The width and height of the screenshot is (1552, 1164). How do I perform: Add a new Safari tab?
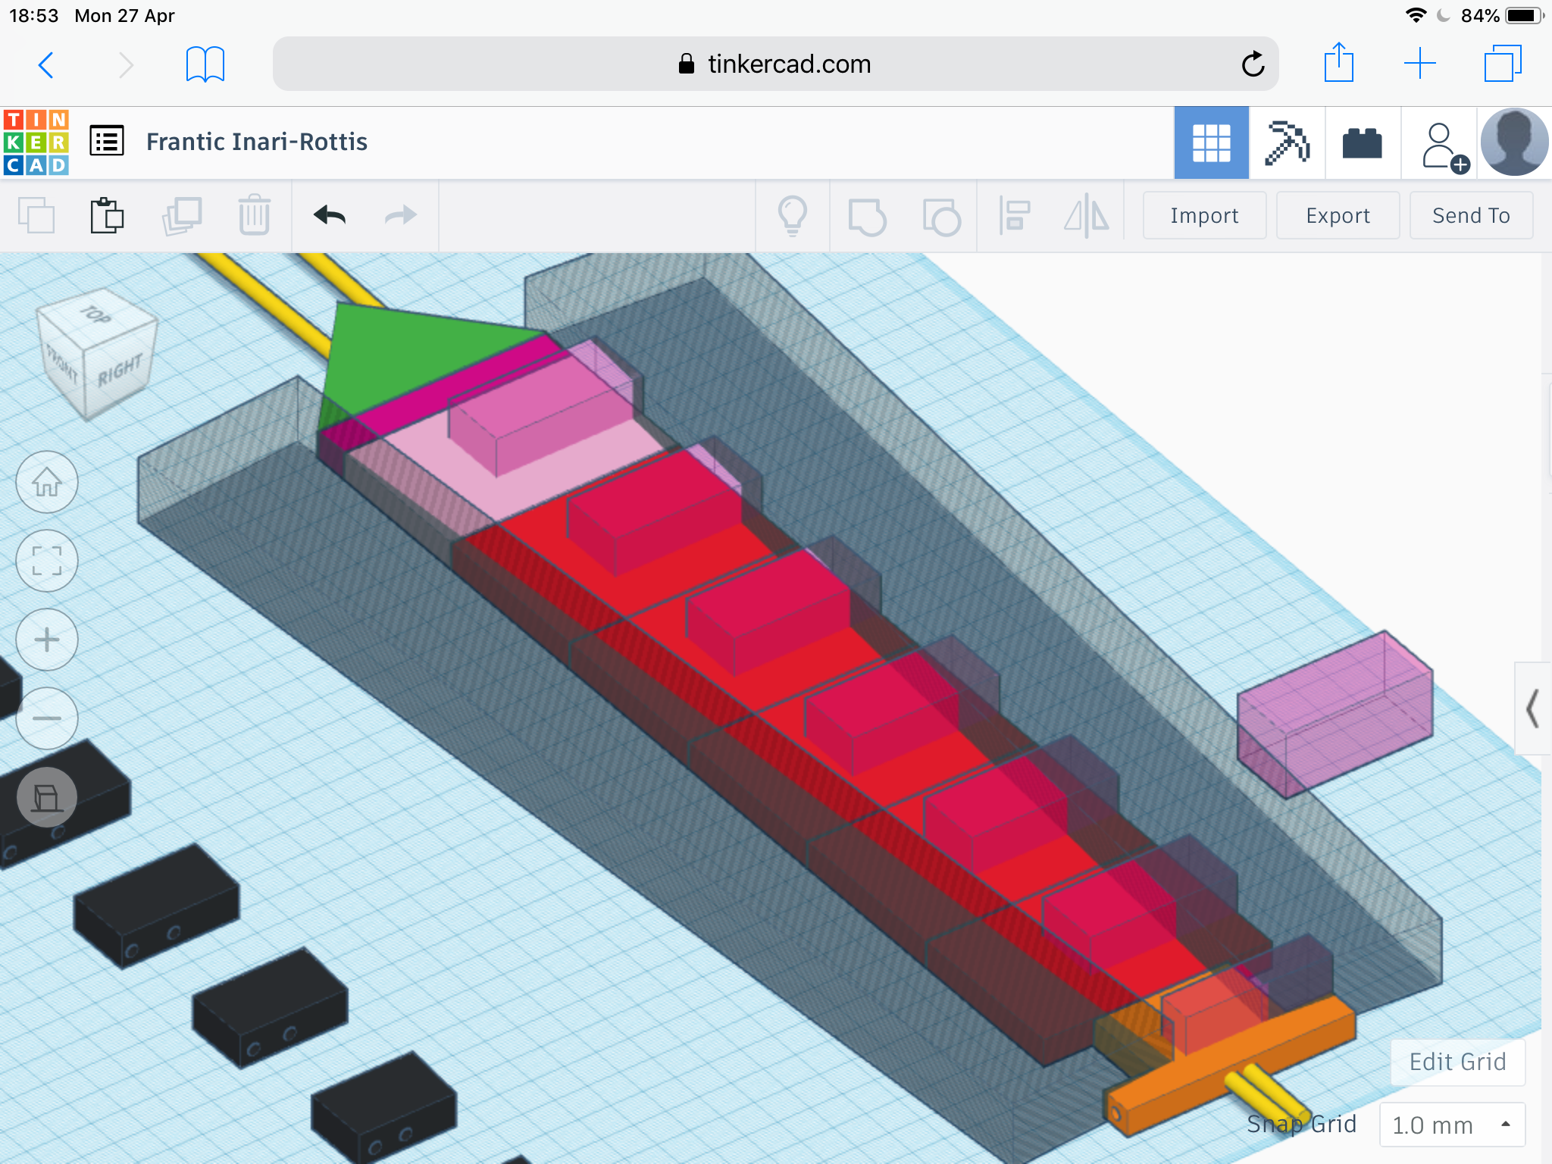click(1420, 64)
